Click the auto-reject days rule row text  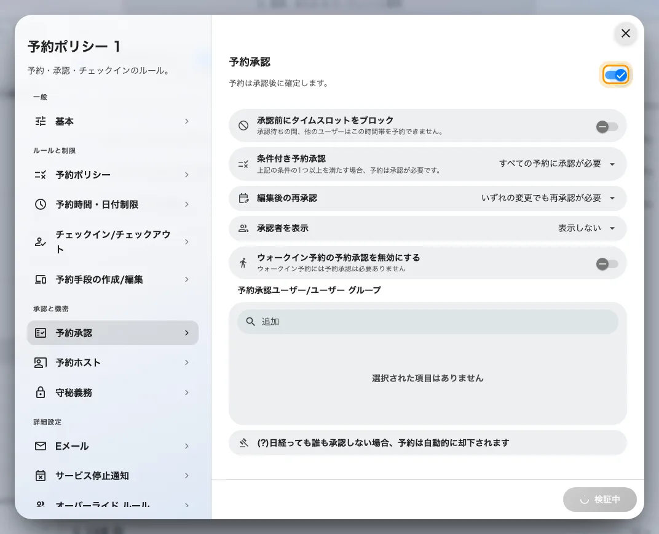click(x=383, y=443)
